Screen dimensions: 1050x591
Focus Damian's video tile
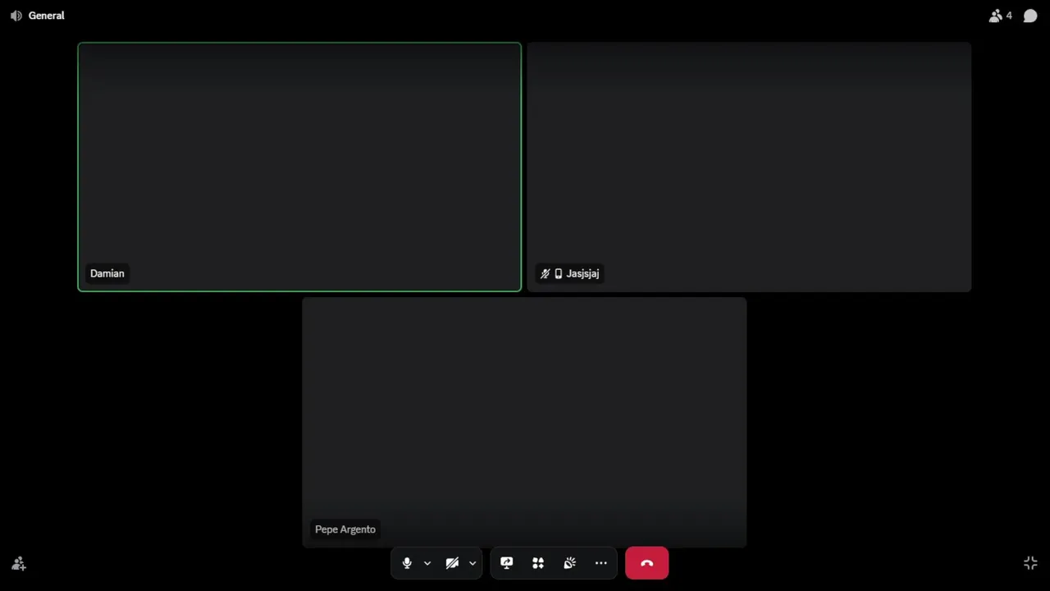(x=299, y=167)
